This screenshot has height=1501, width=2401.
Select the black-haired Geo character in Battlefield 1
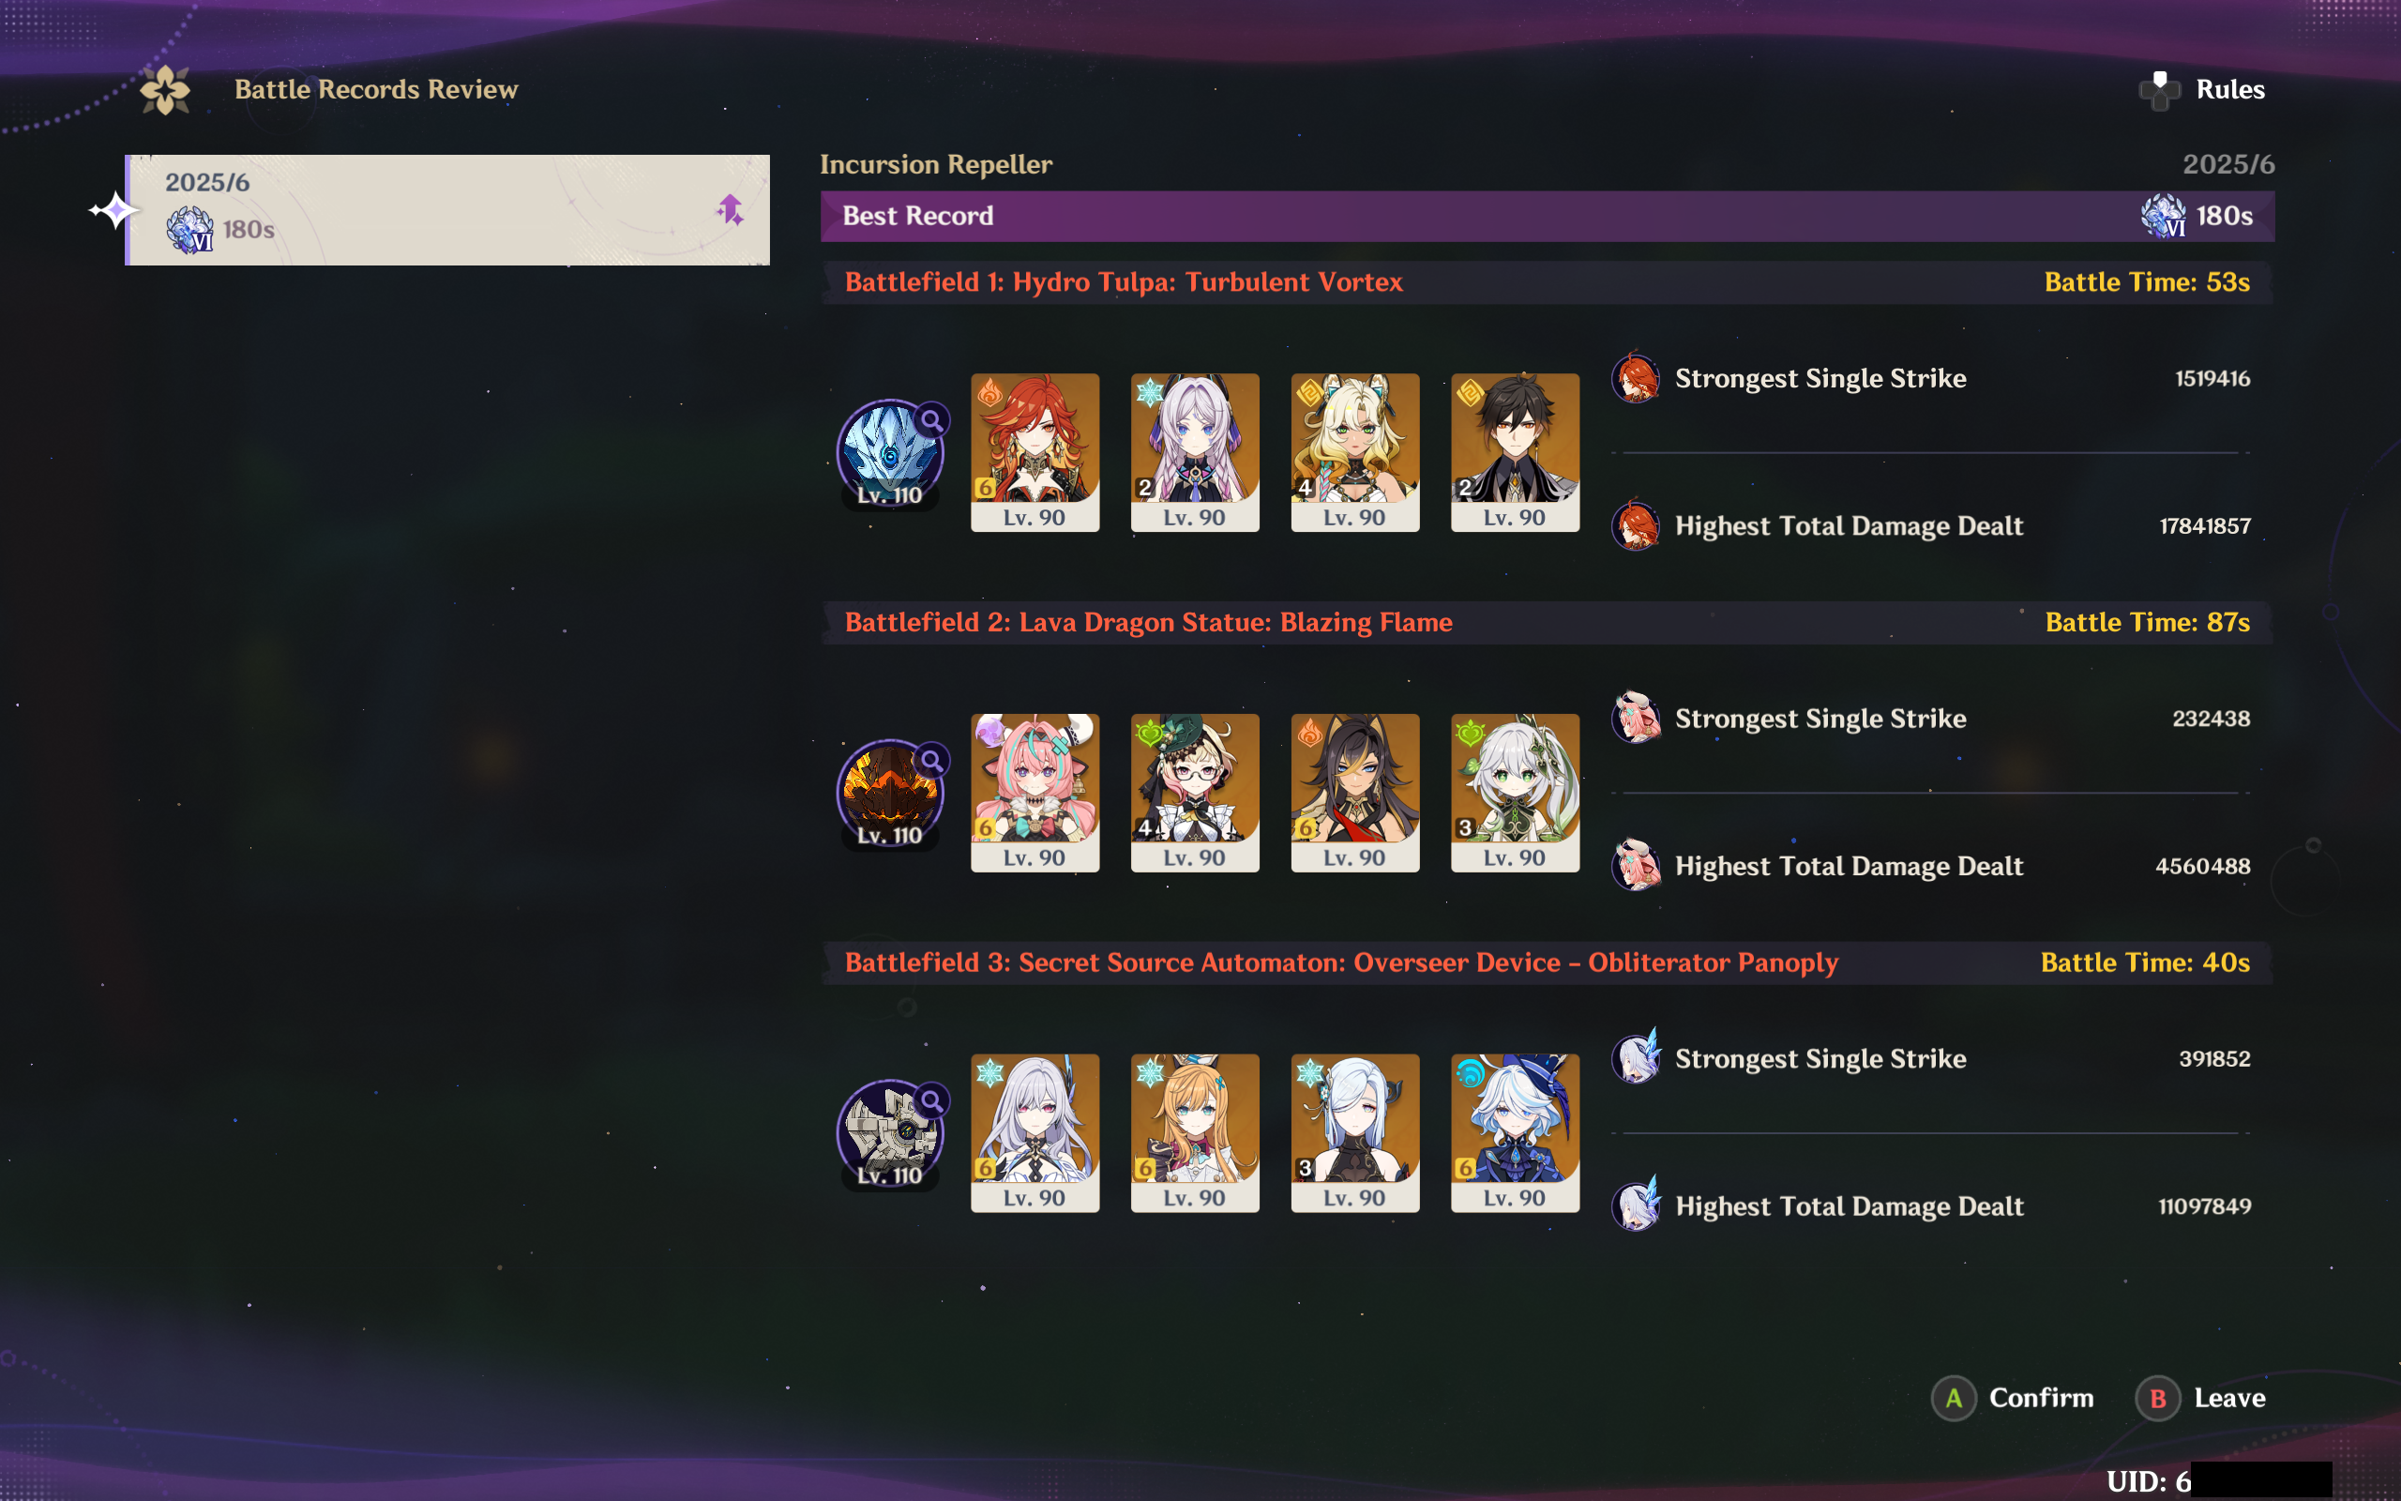[1515, 453]
